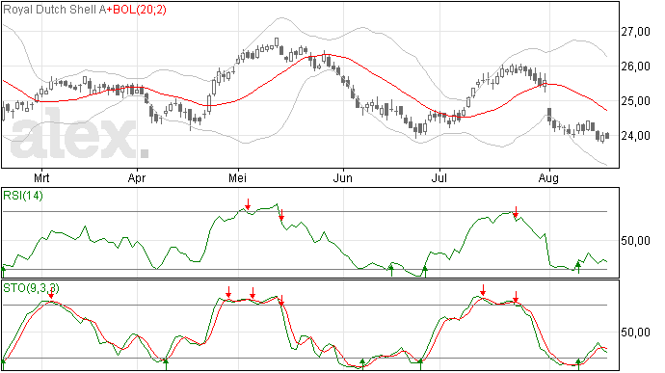The width and height of the screenshot is (665, 373).
Task: Select the red BOL(20;2) indicator label
Action: (x=137, y=10)
